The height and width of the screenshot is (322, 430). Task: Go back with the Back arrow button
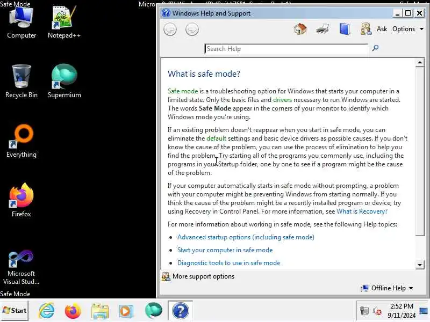pyautogui.click(x=170, y=30)
